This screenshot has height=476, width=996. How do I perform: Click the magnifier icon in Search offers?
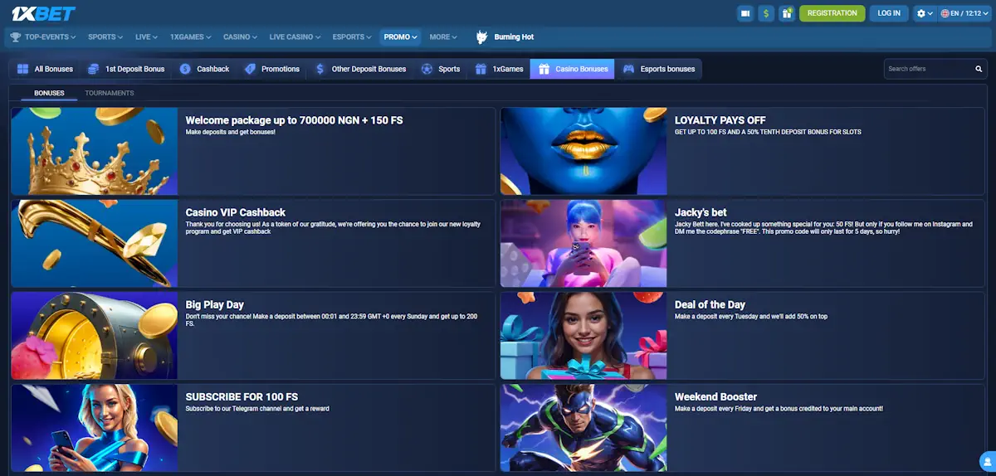pos(979,69)
